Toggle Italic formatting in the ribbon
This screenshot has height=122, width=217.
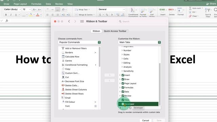[11, 15]
